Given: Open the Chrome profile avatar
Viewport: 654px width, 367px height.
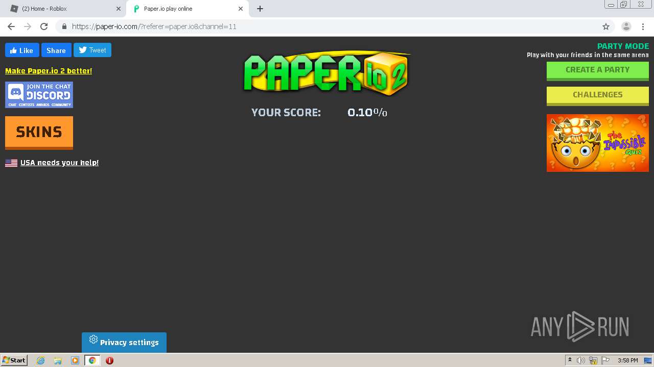Looking at the screenshot, I should pyautogui.click(x=626, y=27).
